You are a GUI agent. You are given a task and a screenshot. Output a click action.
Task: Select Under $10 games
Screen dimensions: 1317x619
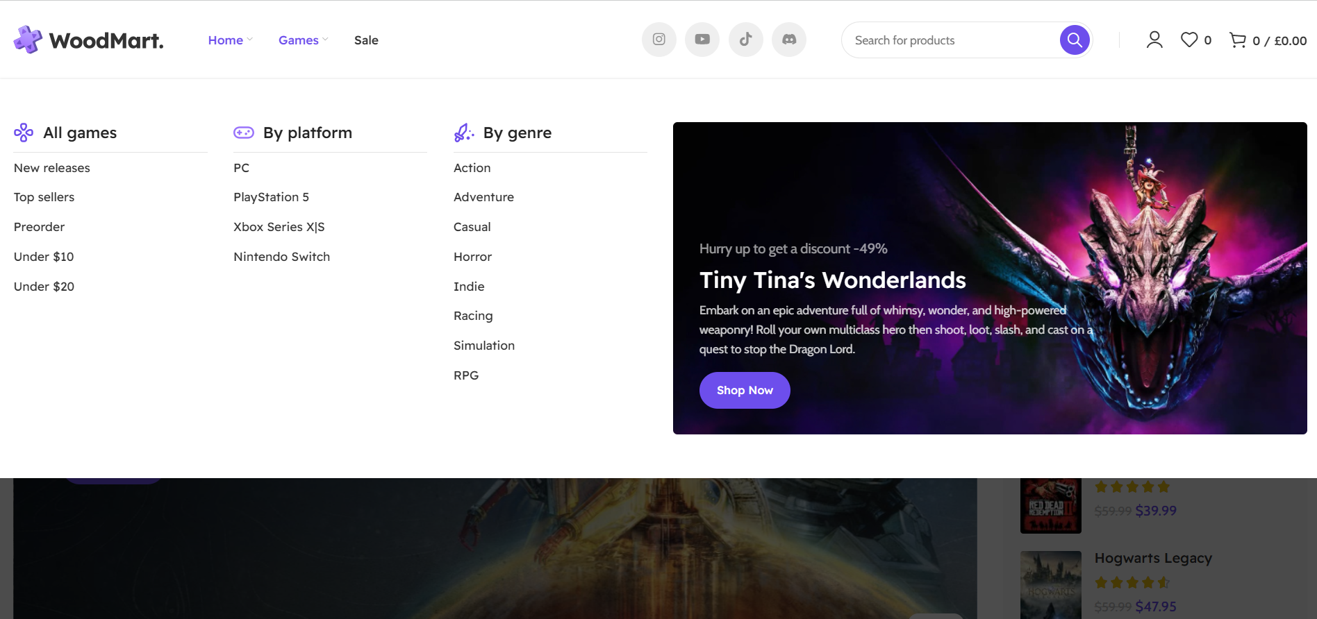pyautogui.click(x=44, y=257)
